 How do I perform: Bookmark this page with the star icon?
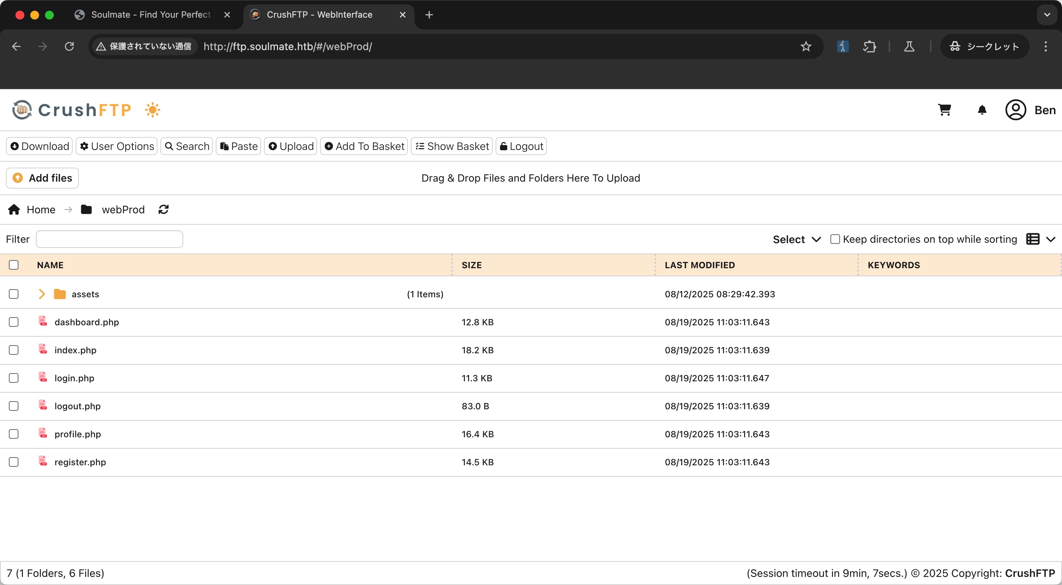(806, 46)
